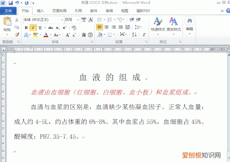This screenshot has height=162, width=230.
Task: Open the 更改样式 (Change Styles) menu
Action: [174, 26]
